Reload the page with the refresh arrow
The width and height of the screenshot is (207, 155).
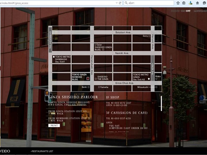120,3
